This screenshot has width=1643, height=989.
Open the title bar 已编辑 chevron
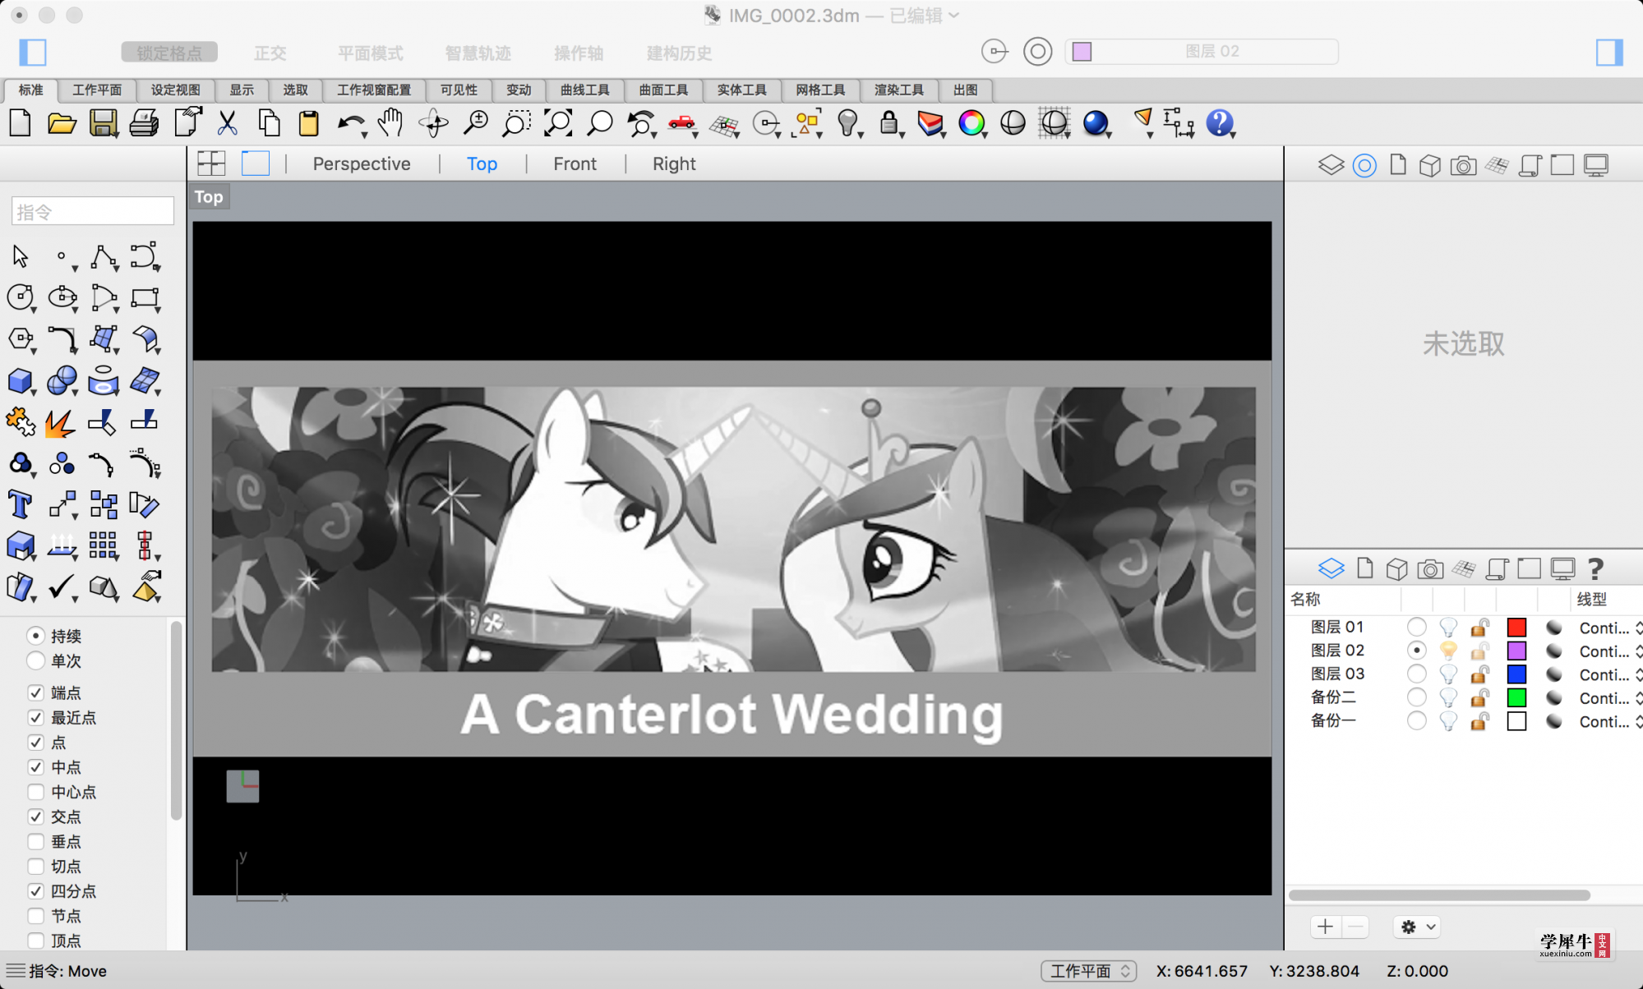pyautogui.click(x=953, y=16)
